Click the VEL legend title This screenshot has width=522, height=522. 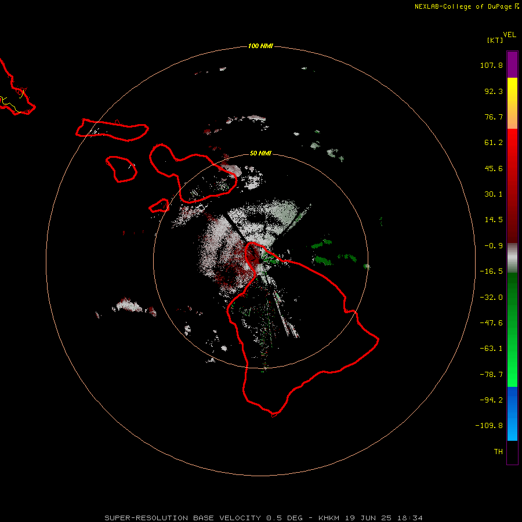(509, 35)
